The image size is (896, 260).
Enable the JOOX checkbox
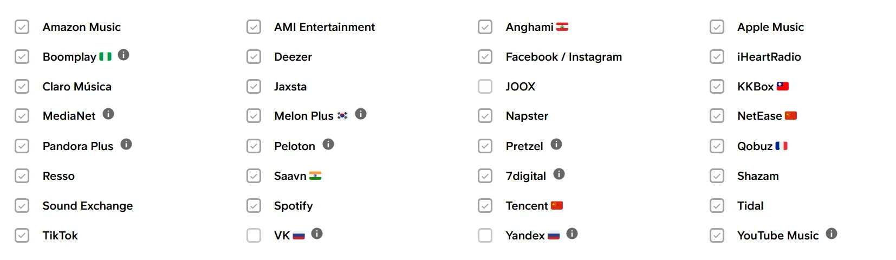pyautogui.click(x=485, y=87)
